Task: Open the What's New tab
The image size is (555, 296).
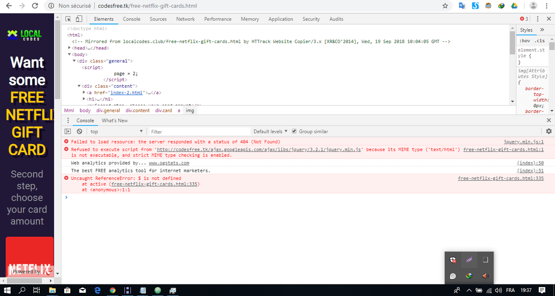Action: [114, 120]
